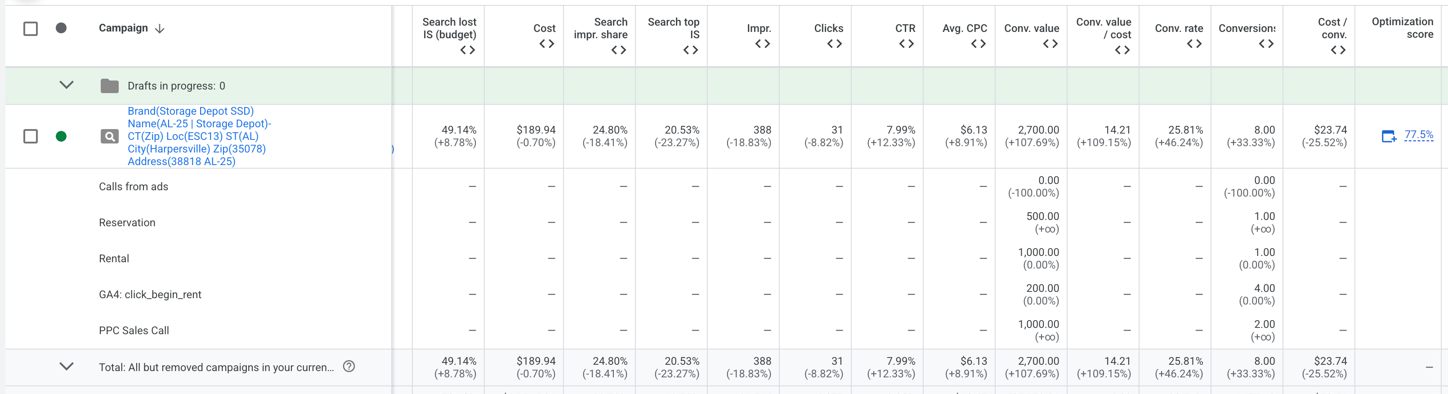
Task: Open the Drafts in progress folder icon
Action: pyautogui.click(x=109, y=86)
